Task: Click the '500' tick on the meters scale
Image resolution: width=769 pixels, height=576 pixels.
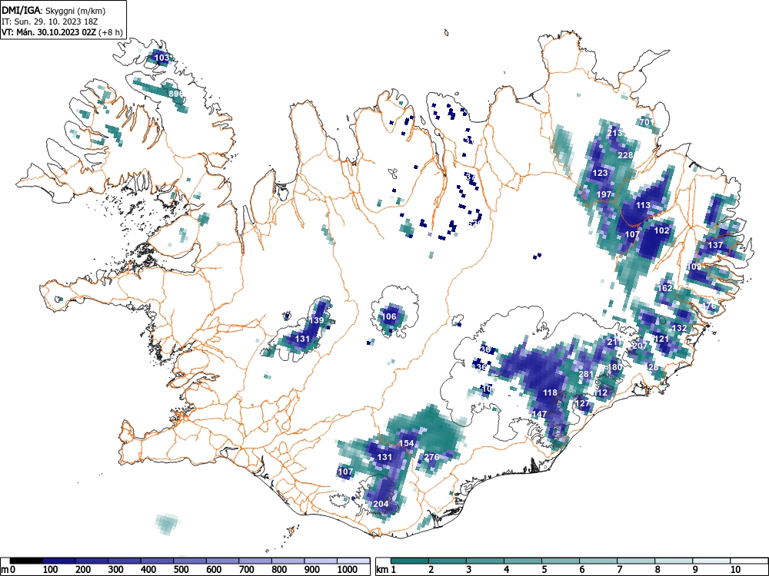Action: coord(181,570)
